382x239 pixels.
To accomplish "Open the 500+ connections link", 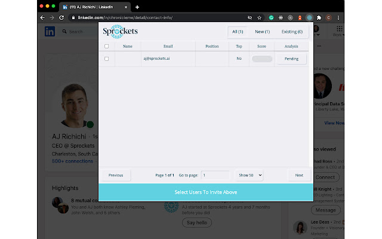I will point(72,161).
